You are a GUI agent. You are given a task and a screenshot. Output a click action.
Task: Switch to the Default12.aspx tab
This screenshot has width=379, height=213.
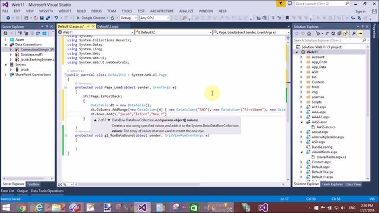coord(108,26)
